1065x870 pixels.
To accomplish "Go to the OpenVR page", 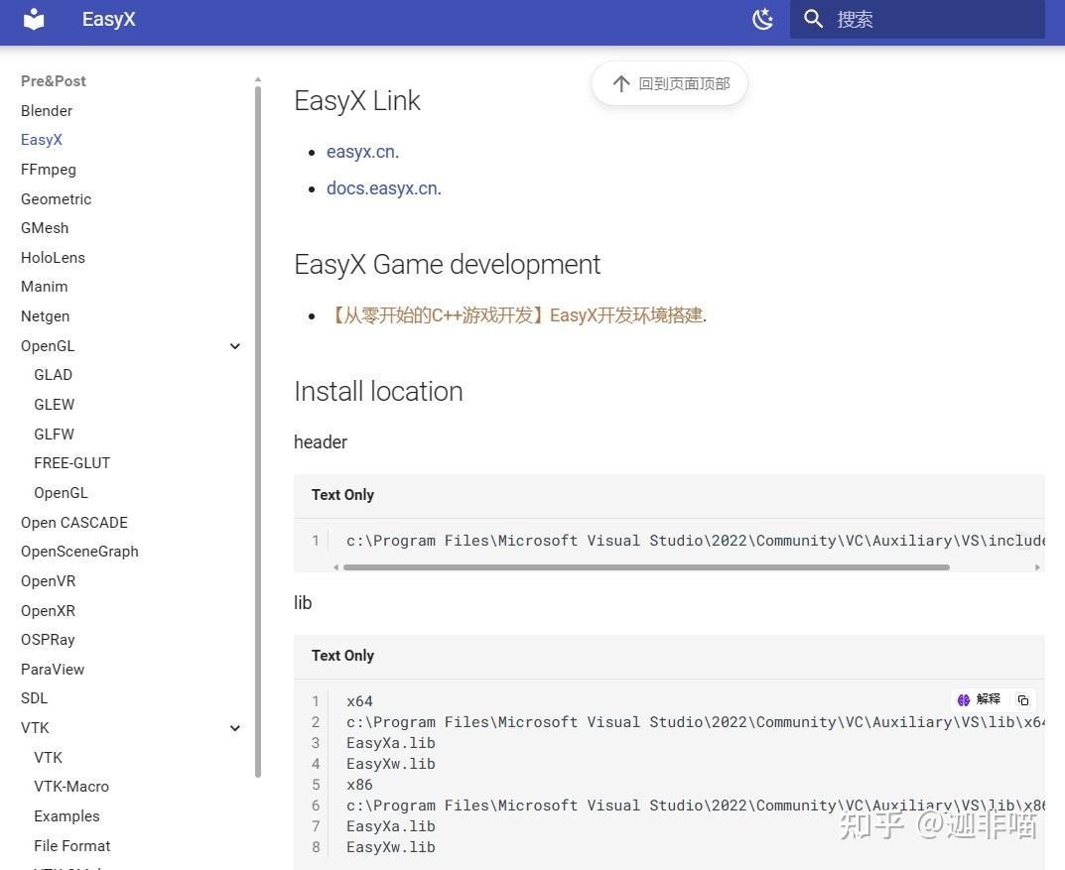I will (49, 581).
